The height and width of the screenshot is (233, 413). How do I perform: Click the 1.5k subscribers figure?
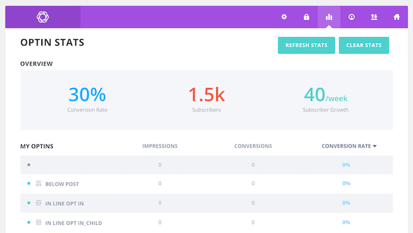206,95
